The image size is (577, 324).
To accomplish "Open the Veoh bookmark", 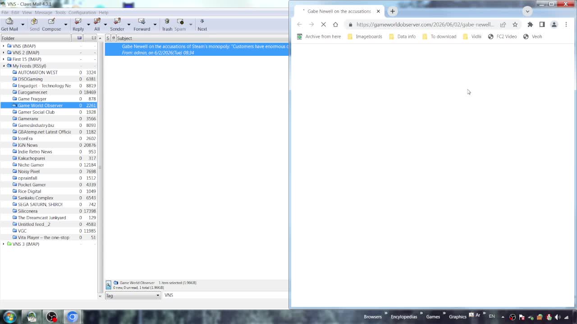I will point(532,36).
